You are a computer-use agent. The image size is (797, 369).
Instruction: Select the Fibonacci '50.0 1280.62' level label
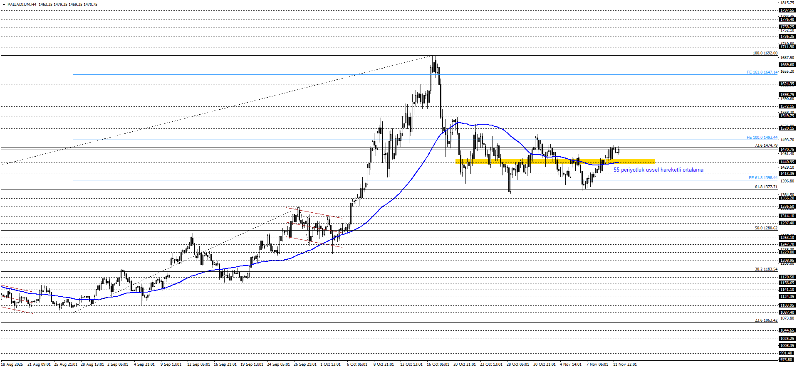coord(766,228)
